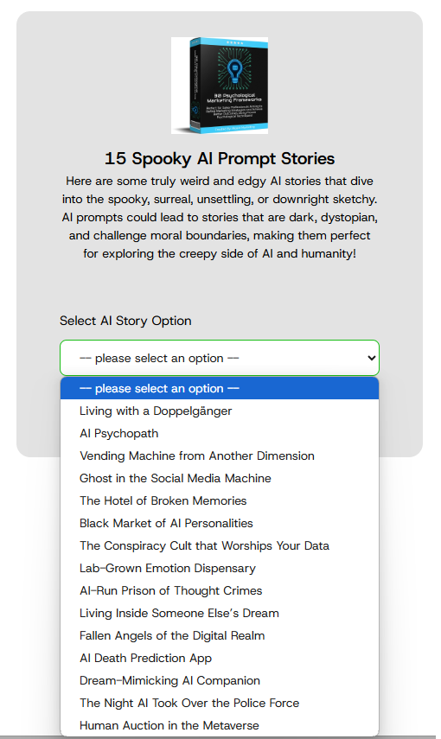441x739 pixels.
Task: Choose Living with a Doppelgänger option
Action: 220,411
